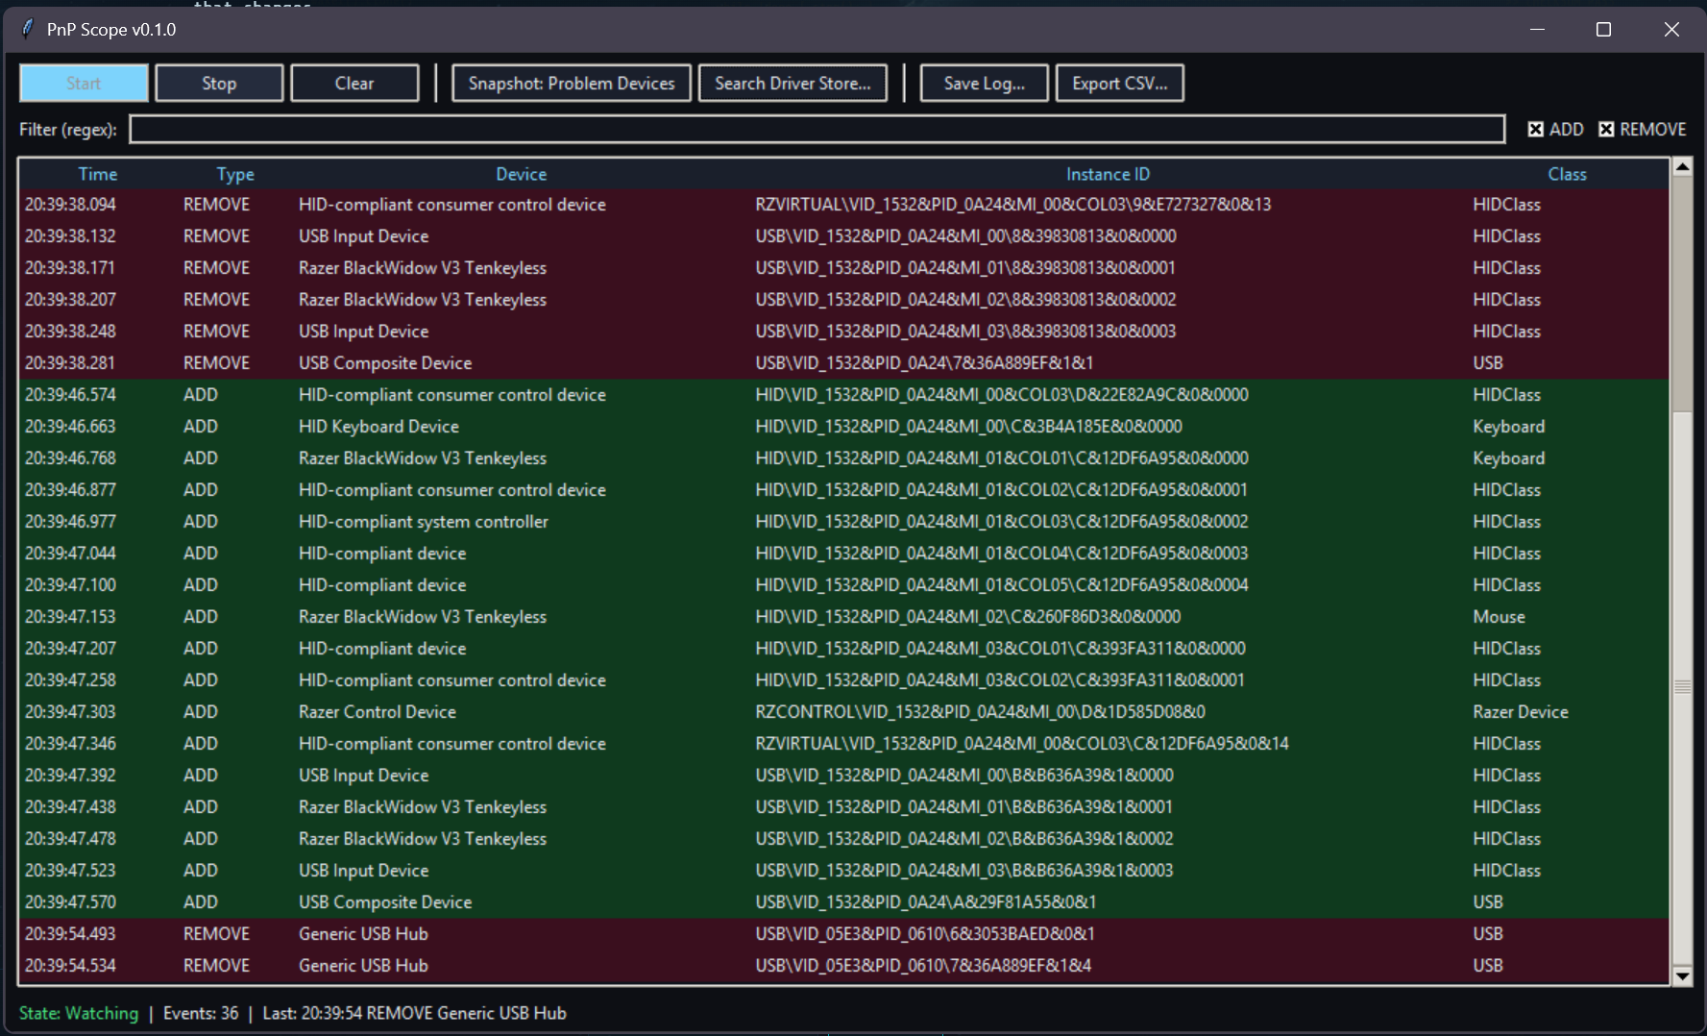This screenshot has width=1707, height=1036.
Task: Toggle the REMOVE events checkbox
Action: coord(1643,129)
